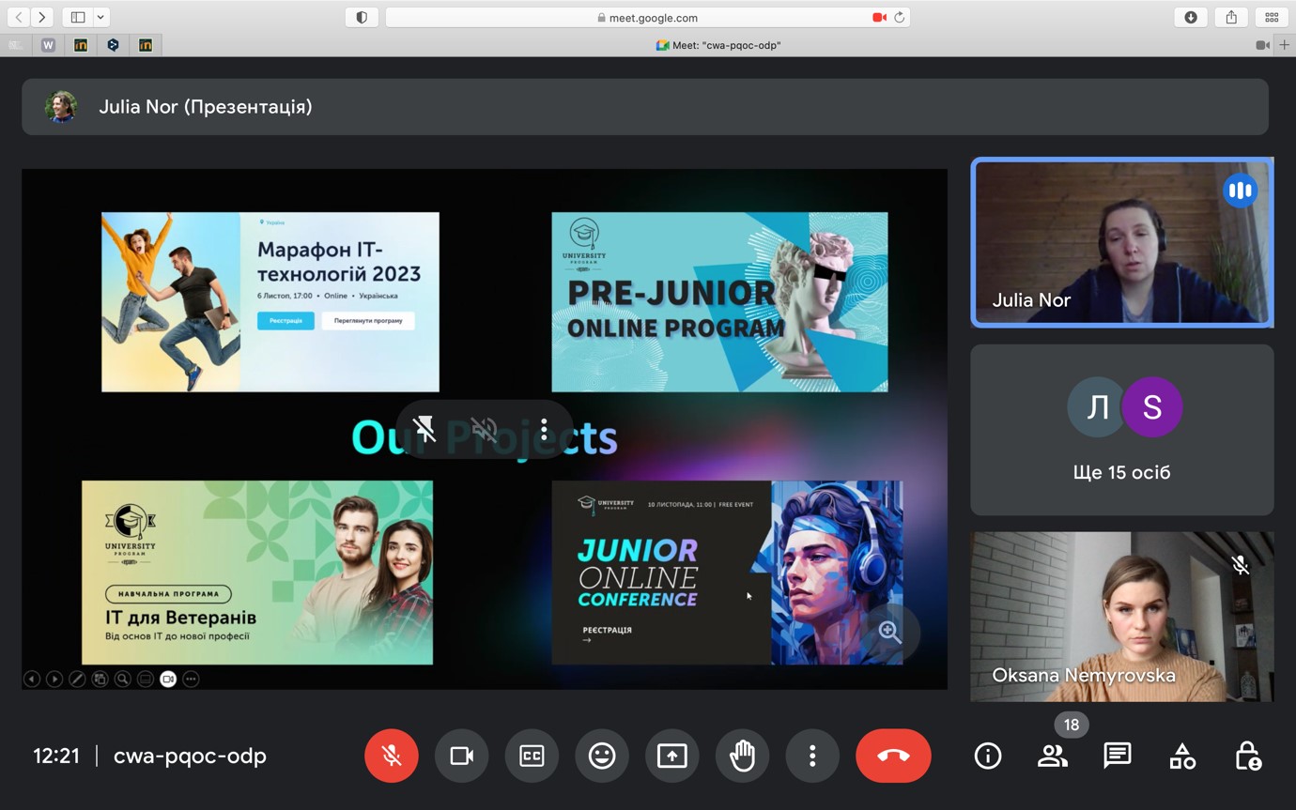1296x810 pixels.
Task: Click the red camera-in-use indicator in address bar
Action: [x=879, y=17]
